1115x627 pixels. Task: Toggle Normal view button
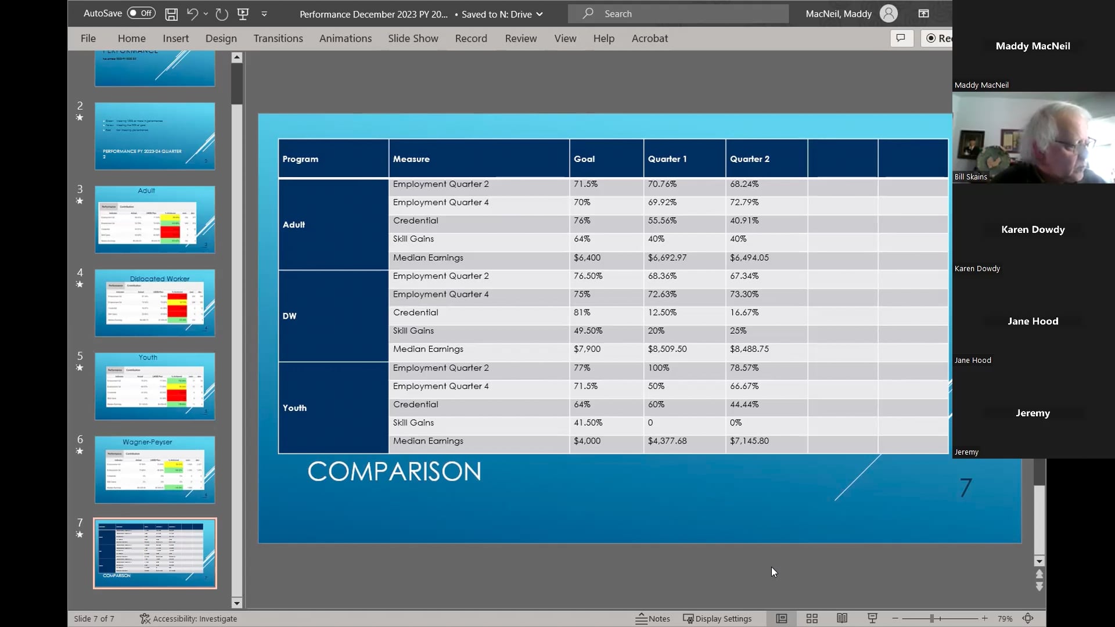pyautogui.click(x=782, y=619)
